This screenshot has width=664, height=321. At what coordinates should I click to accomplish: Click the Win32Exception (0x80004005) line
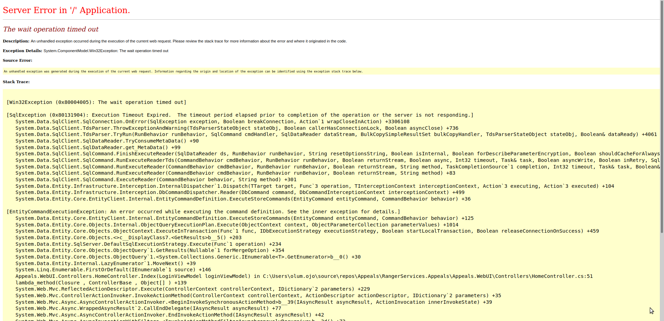tap(96, 102)
